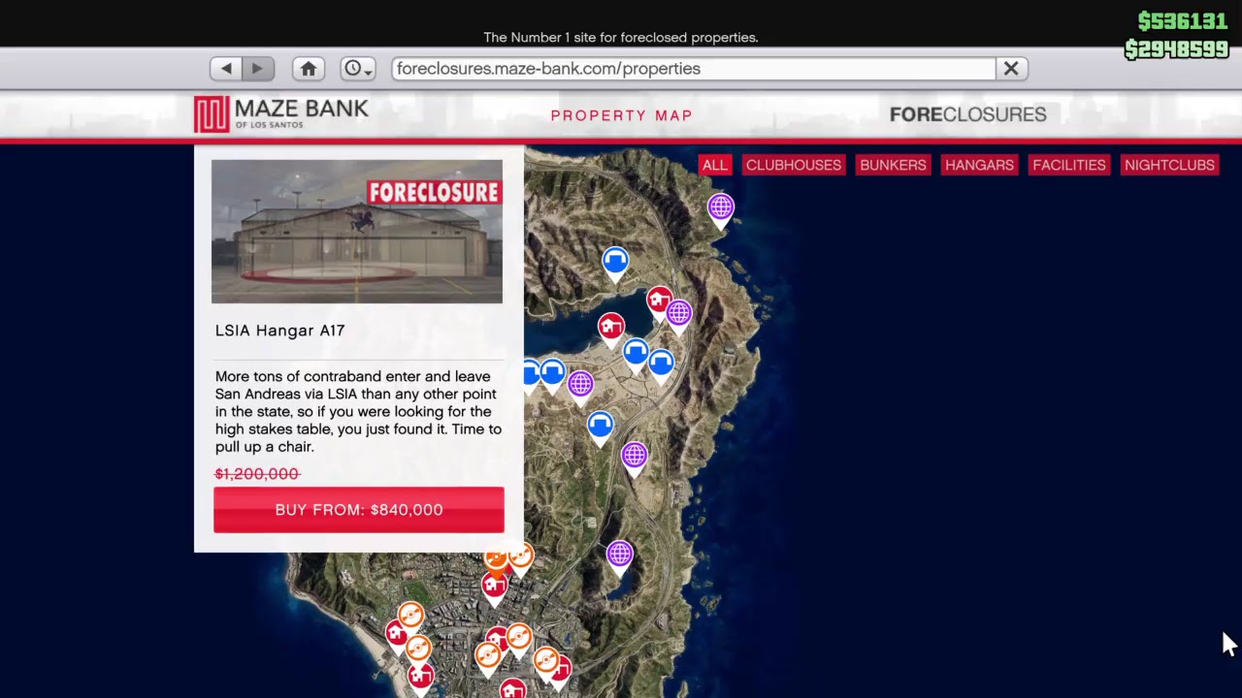Image resolution: width=1242 pixels, height=698 pixels.
Task: Filter the map to HANGARS
Action: point(979,165)
